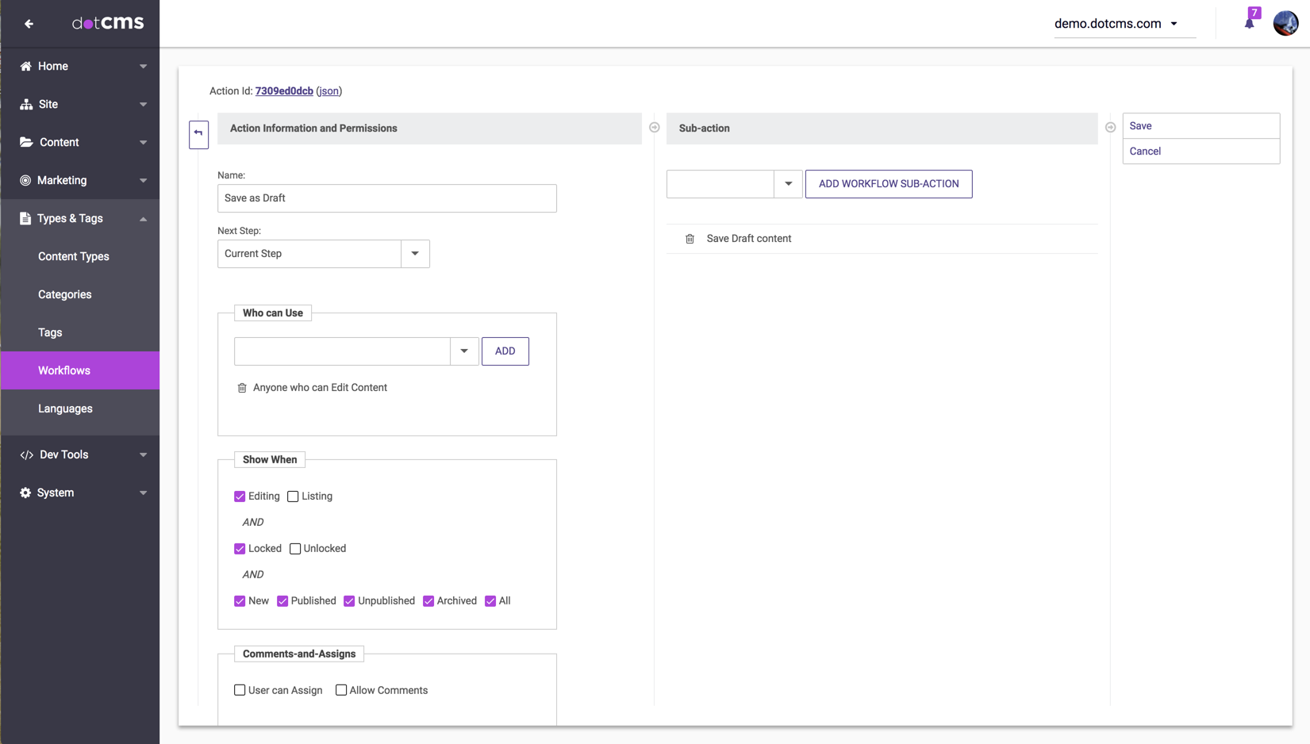Click the Add Workflow Sub-Action button
This screenshot has height=744, width=1310.
(888, 184)
